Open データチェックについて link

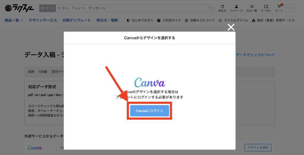coord(255,55)
